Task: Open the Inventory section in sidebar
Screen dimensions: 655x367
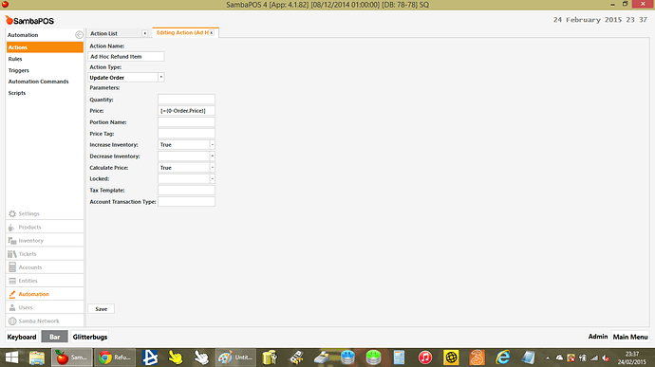Action: pyautogui.click(x=45, y=241)
